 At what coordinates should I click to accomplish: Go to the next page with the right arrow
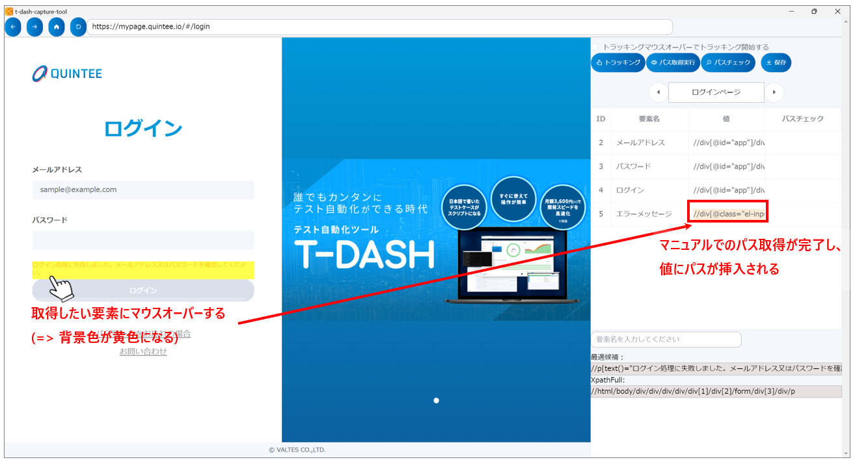[774, 92]
